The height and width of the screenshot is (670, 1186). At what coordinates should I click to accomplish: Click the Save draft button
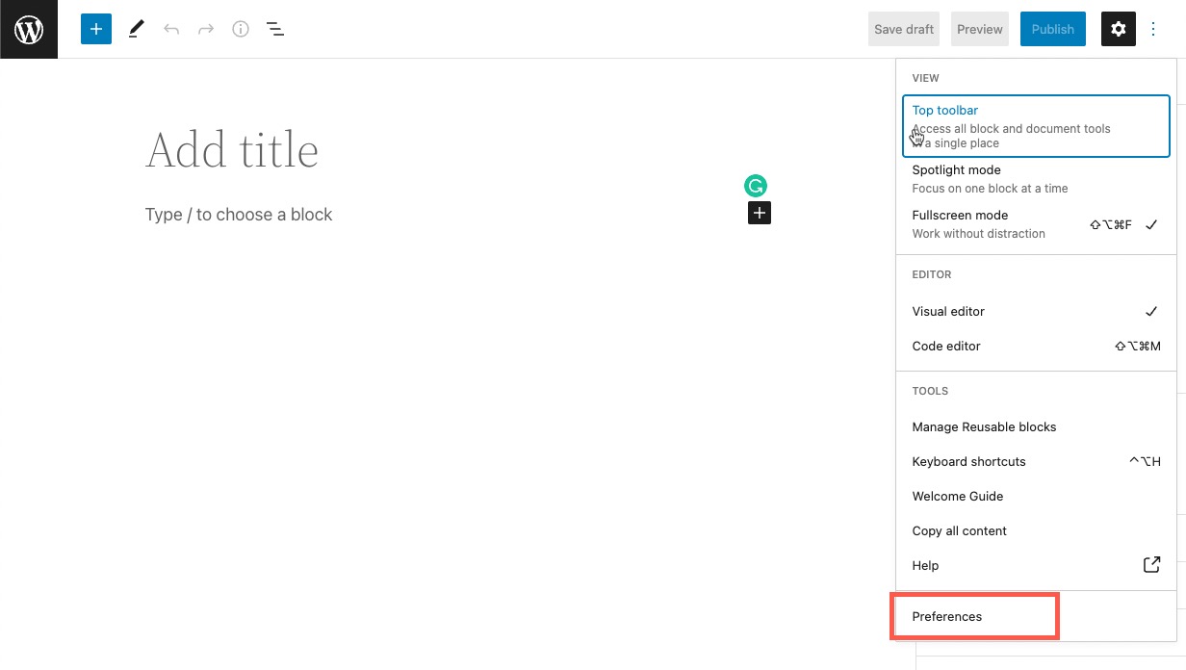pos(904,29)
